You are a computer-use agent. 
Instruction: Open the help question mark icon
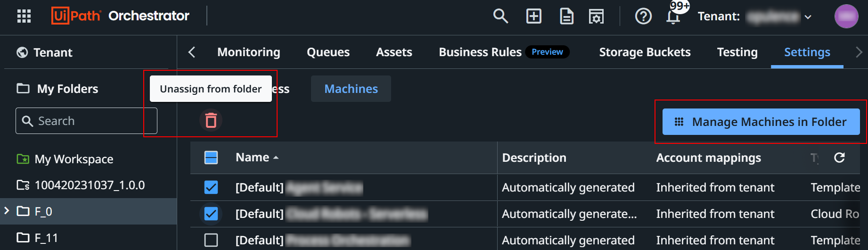[643, 16]
